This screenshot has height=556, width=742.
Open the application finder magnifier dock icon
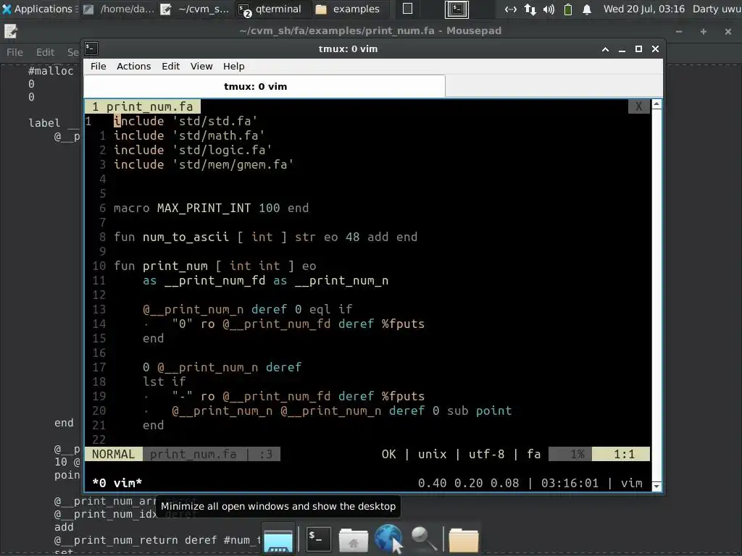423,539
